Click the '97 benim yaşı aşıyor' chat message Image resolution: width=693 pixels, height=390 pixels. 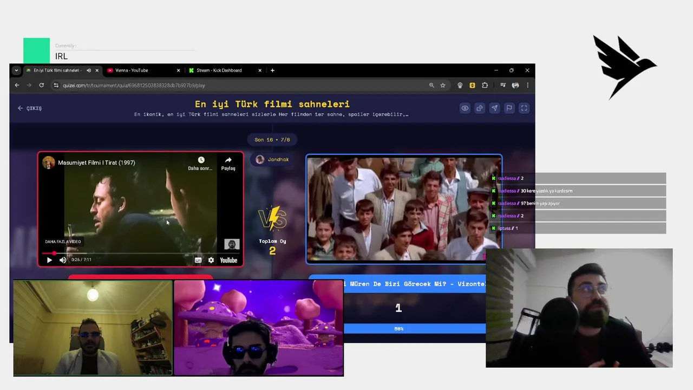pyautogui.click(x=540, y=203)
